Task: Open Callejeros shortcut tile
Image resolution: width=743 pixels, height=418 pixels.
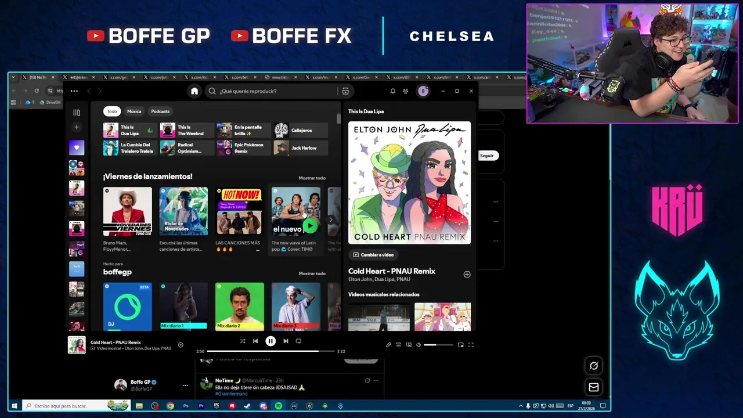Action: point(300,130)
